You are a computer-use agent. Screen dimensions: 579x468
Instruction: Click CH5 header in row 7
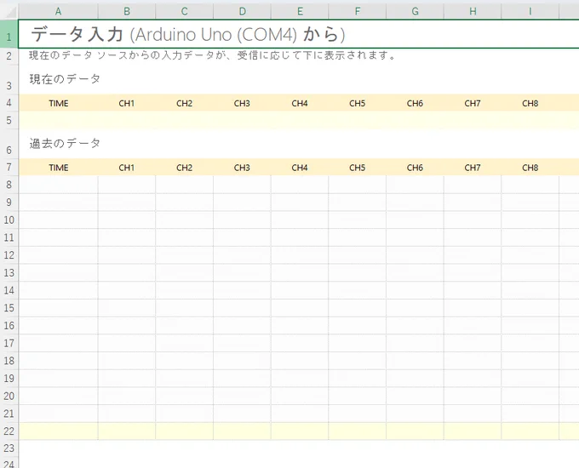tap(357, 168)
